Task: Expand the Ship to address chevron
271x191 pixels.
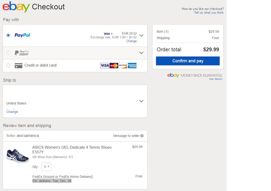Action: coord(141,101)
